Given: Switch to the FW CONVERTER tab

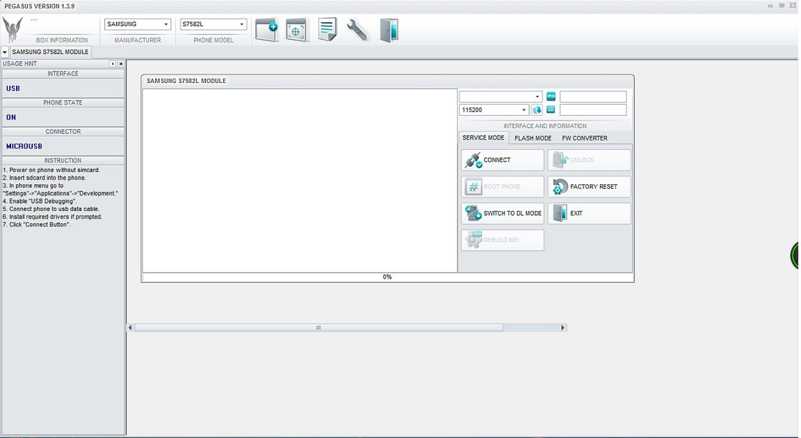Looking at the screenshot, I should tap(584, 138).
